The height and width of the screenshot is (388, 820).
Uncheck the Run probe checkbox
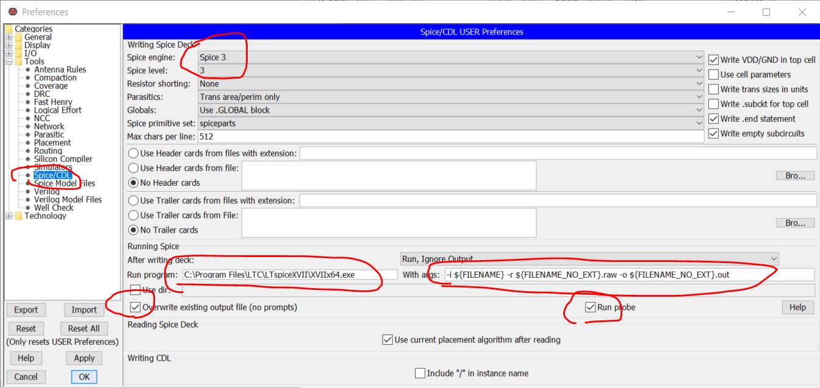click(x=590, y=308)
